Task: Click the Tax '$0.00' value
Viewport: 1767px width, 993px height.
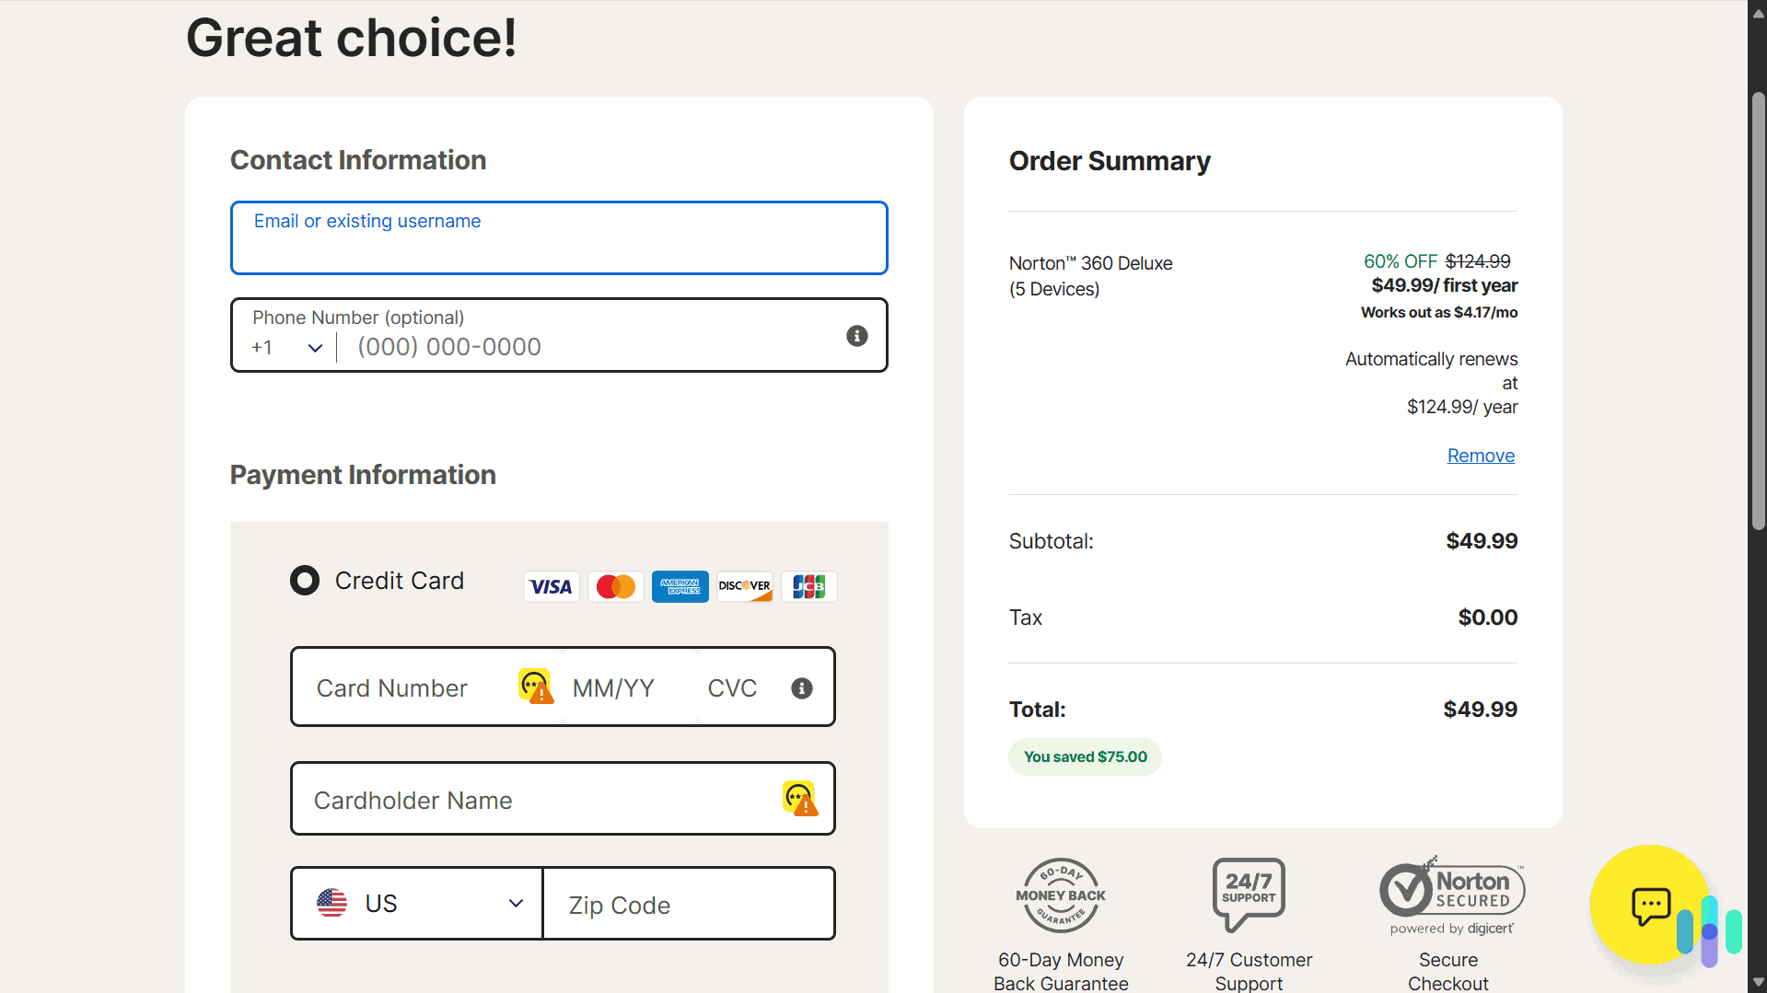Action: [1487, 618]
